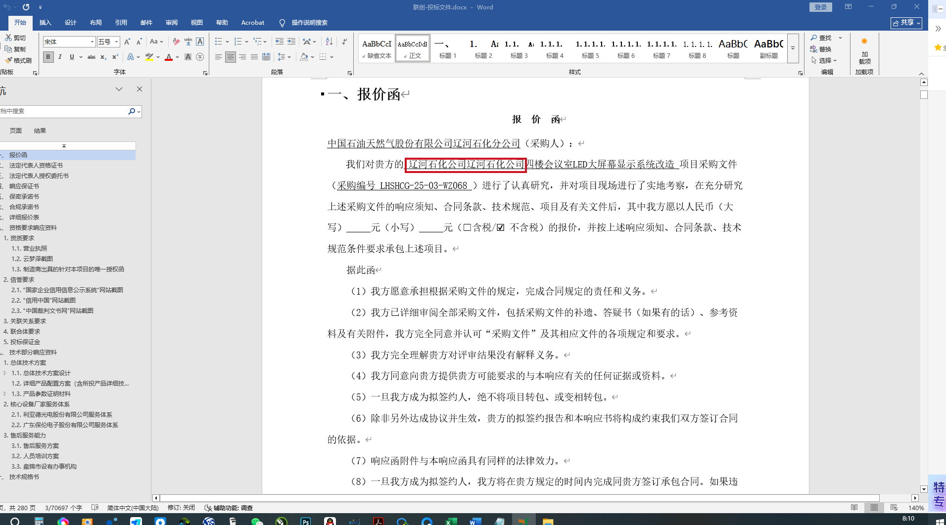The height and width of the screenshot is (525, 946).
Task: Click the increase indent icon
Action: pyautogui.click(x=291, y=42)
